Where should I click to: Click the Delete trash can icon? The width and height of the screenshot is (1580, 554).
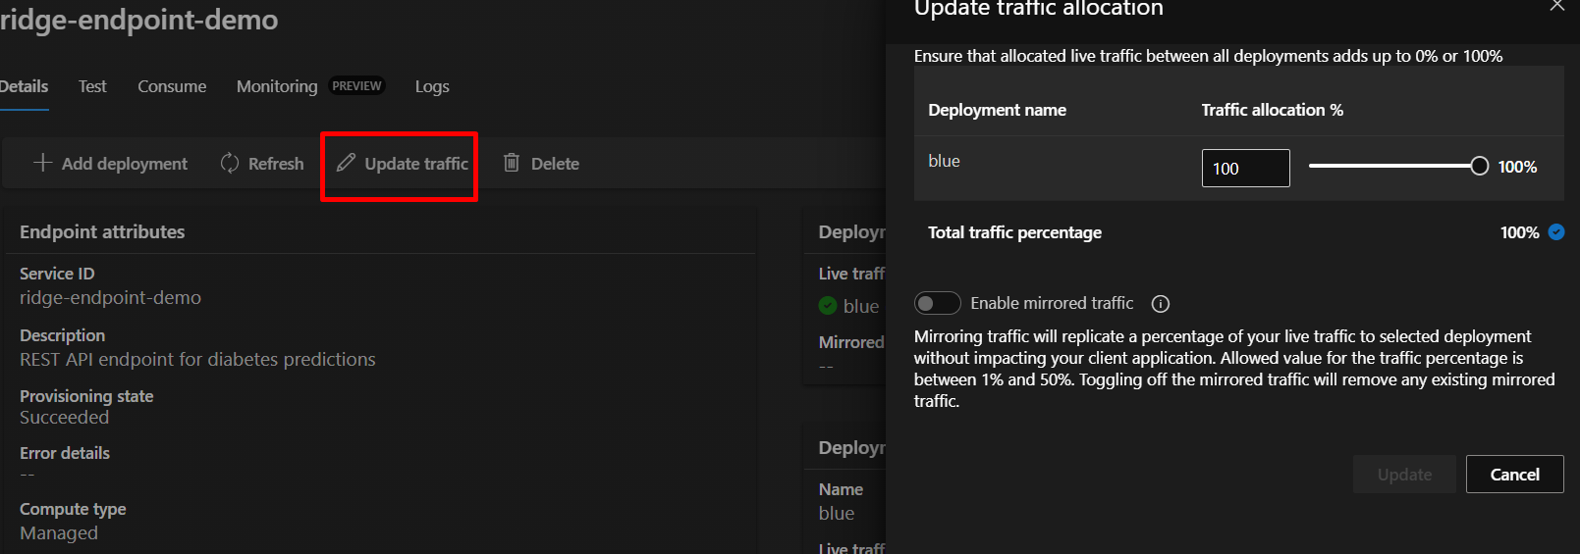[x=512, y=163]
